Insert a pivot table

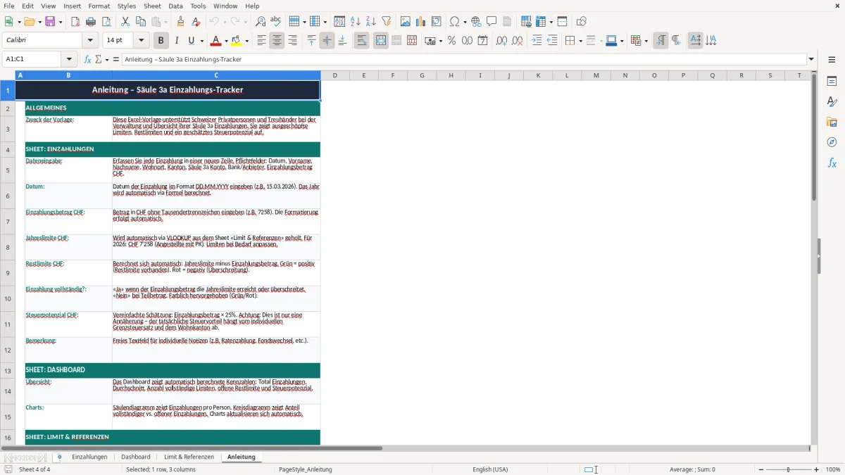(x=437, y=22)
